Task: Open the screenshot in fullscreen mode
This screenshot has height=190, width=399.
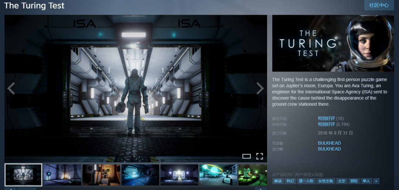Action: [259, 156]
